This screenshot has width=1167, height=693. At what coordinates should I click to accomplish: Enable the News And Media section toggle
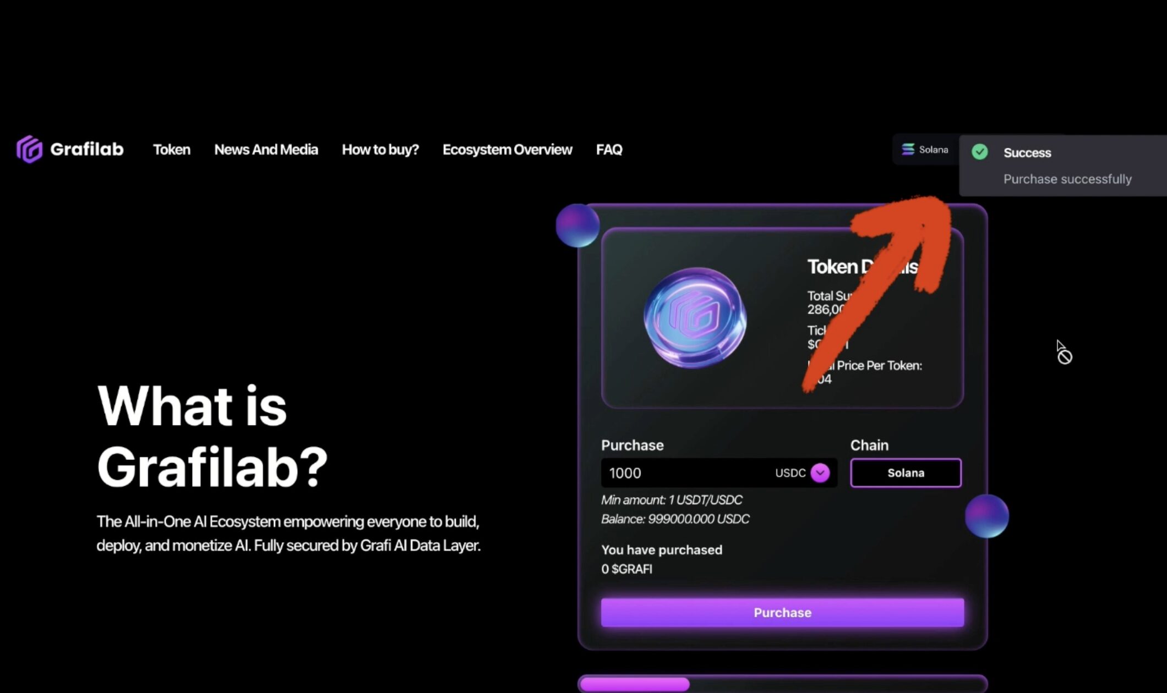[x=266, y=150]
